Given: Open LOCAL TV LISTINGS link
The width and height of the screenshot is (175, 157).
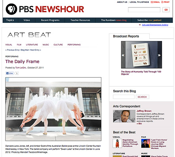Looking at the screenshot, I should [x=139, y=2].
